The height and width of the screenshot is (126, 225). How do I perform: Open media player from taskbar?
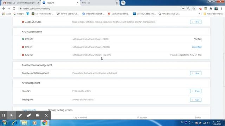click(34, 123)
